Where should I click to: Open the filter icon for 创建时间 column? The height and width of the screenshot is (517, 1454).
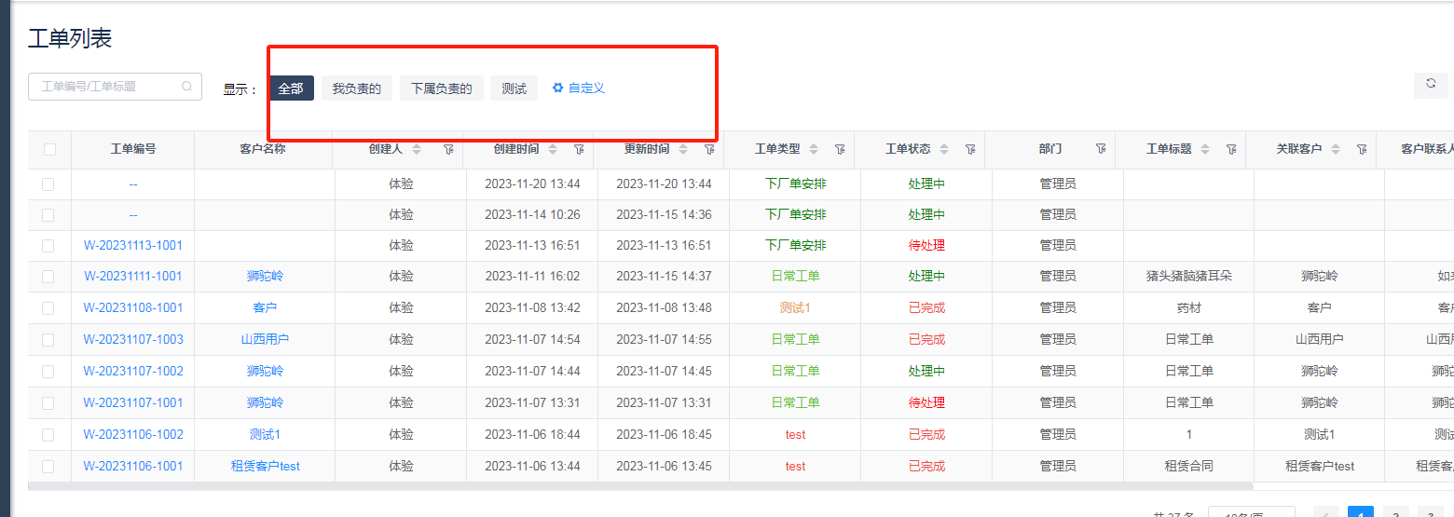[579, 149]
